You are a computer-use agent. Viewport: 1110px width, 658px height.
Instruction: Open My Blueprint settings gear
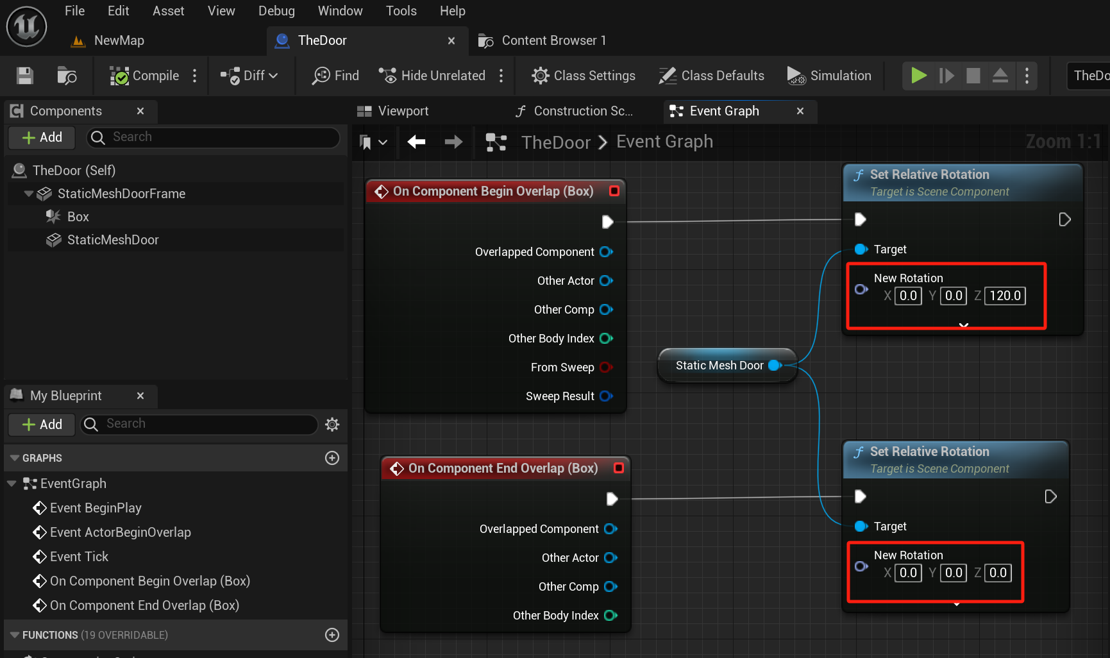click(332, 424)
